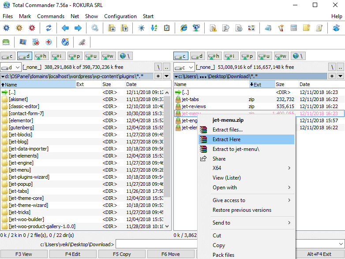Go to root directory in left panel
345x259 pixels.
click(158, 67)
